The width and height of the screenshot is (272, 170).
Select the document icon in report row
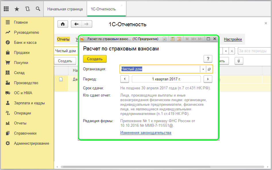coord(61,79)
